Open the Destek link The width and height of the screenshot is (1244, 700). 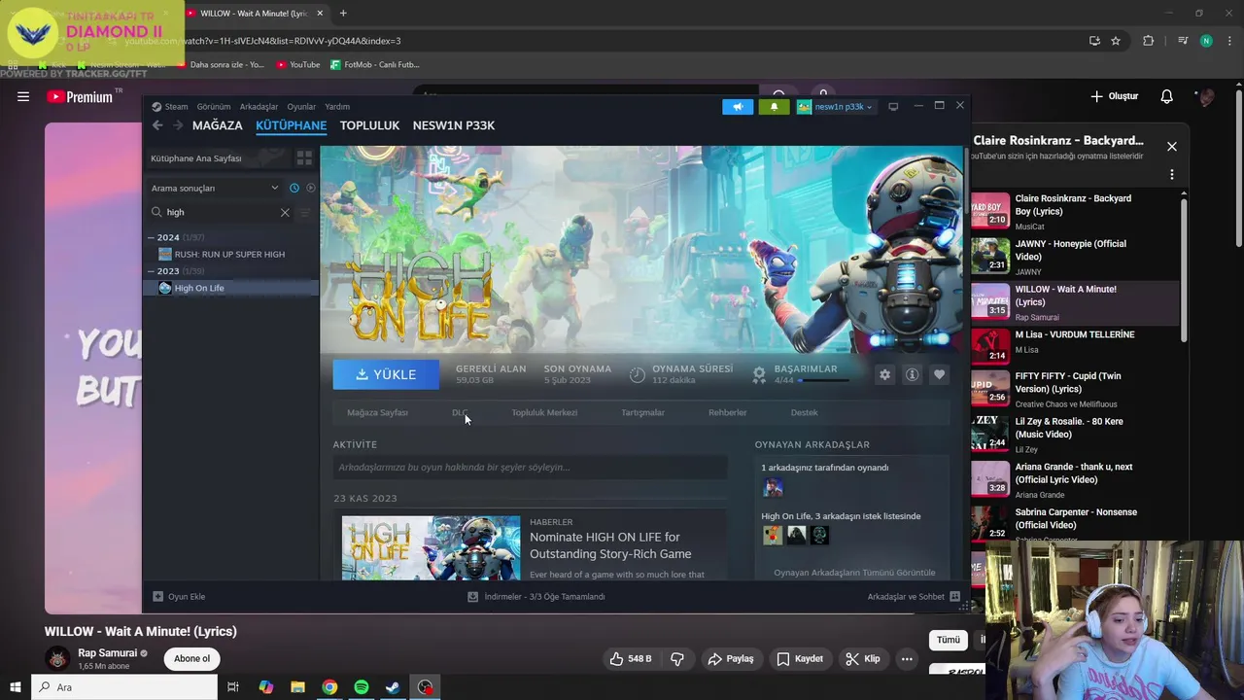point(804,412)
